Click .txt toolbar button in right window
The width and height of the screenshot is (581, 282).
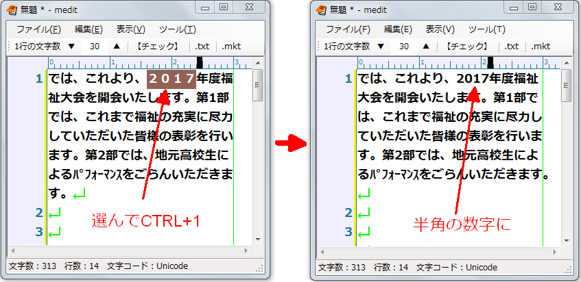pyautogui.click(x=511, y=47)
